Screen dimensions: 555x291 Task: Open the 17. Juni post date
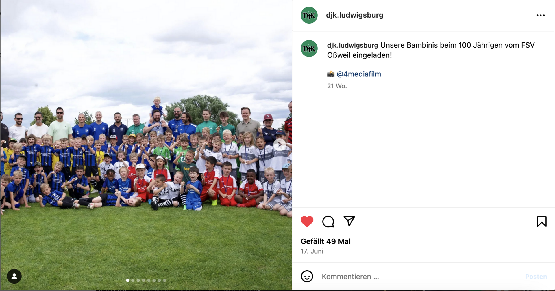[x=312, y=251]
